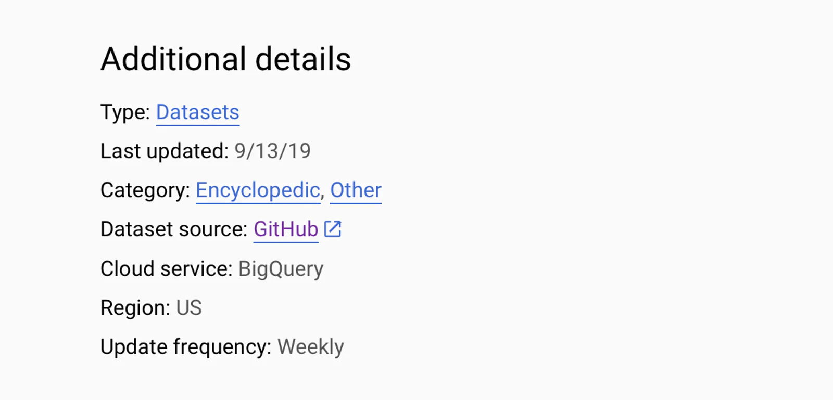Click the Update frequency label

186,347
